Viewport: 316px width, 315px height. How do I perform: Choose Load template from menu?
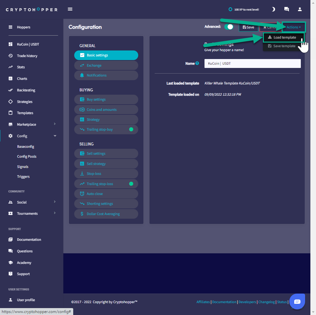[284, 37]
